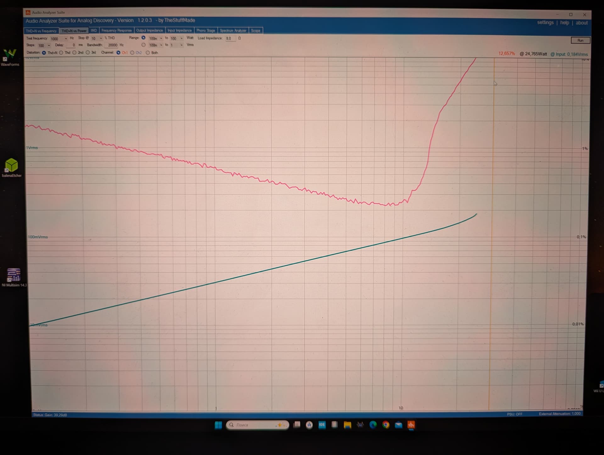The width and height of the screenshot is (604, 455).
Task: Open Vrms range start dropdown
Action: (161, 45)
